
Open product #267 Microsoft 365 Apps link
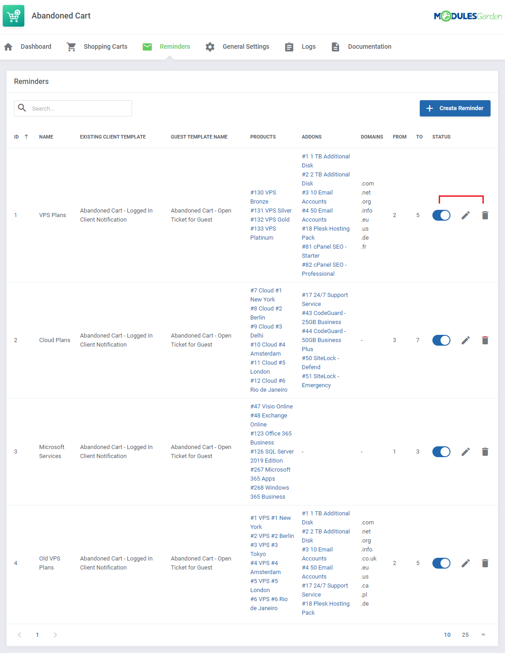tap(270, 474)
